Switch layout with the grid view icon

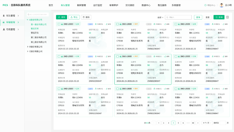point(227,17)
